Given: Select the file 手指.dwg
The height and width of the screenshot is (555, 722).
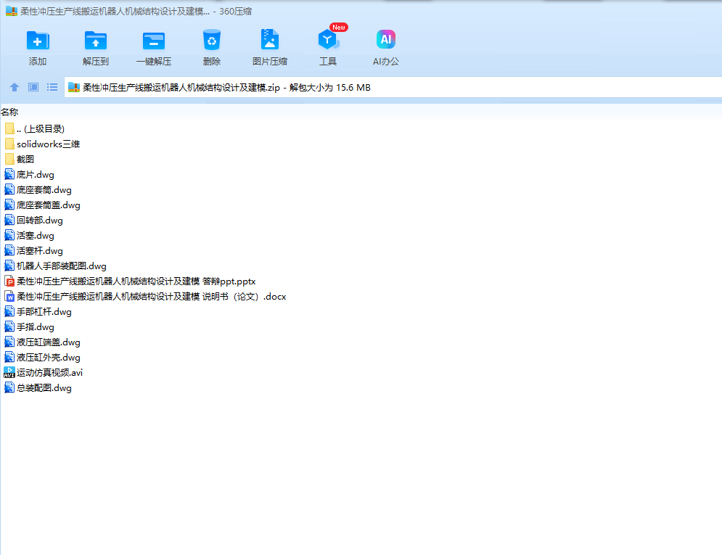Looking at the screenshot, I should (x=30, y=326).
